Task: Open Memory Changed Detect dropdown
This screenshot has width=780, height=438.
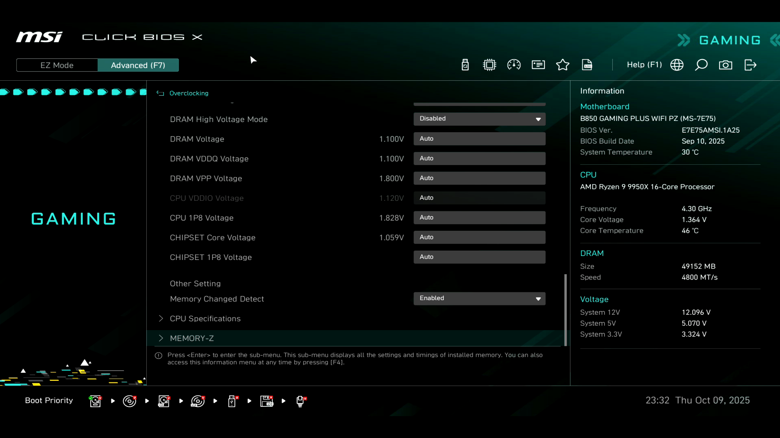Action: coord(479,298)
